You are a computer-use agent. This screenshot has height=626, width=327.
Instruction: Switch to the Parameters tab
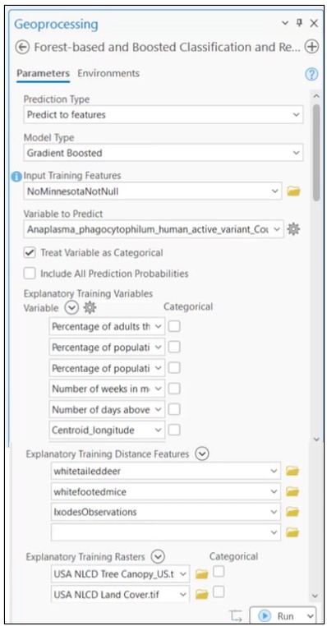coord(43,73)
